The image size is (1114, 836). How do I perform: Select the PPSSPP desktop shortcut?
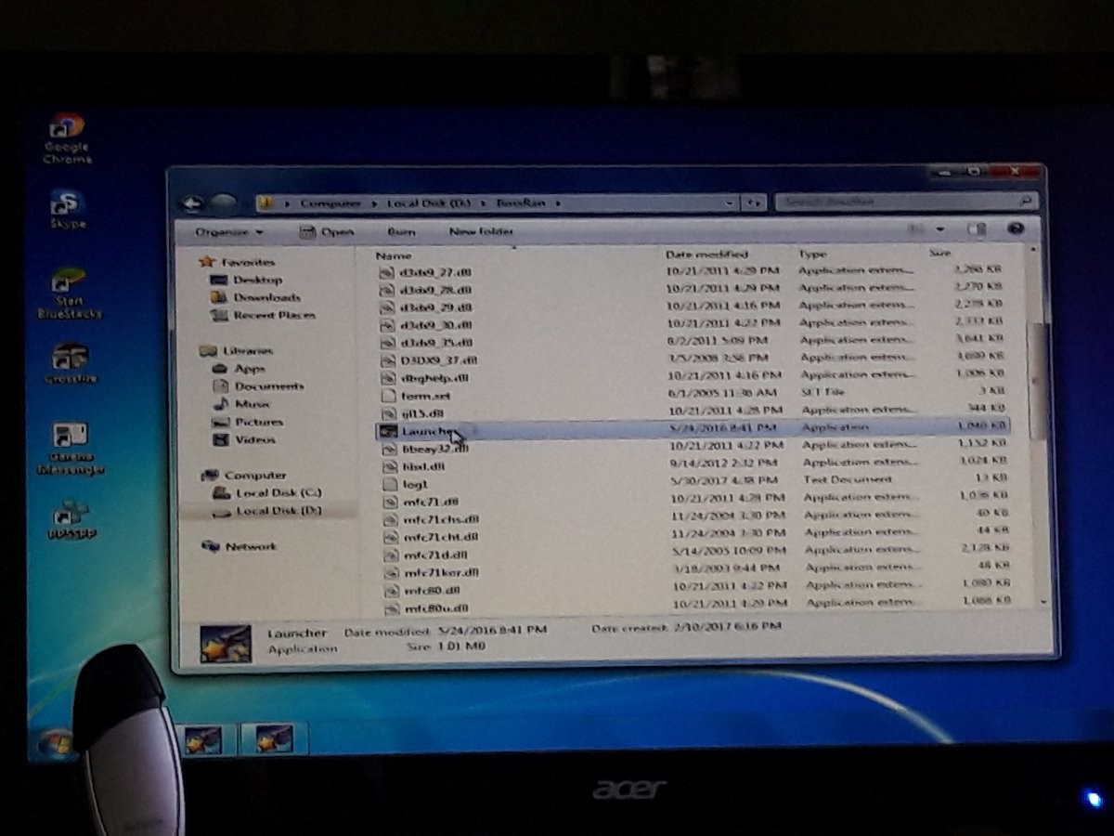(x=71, y=519)
